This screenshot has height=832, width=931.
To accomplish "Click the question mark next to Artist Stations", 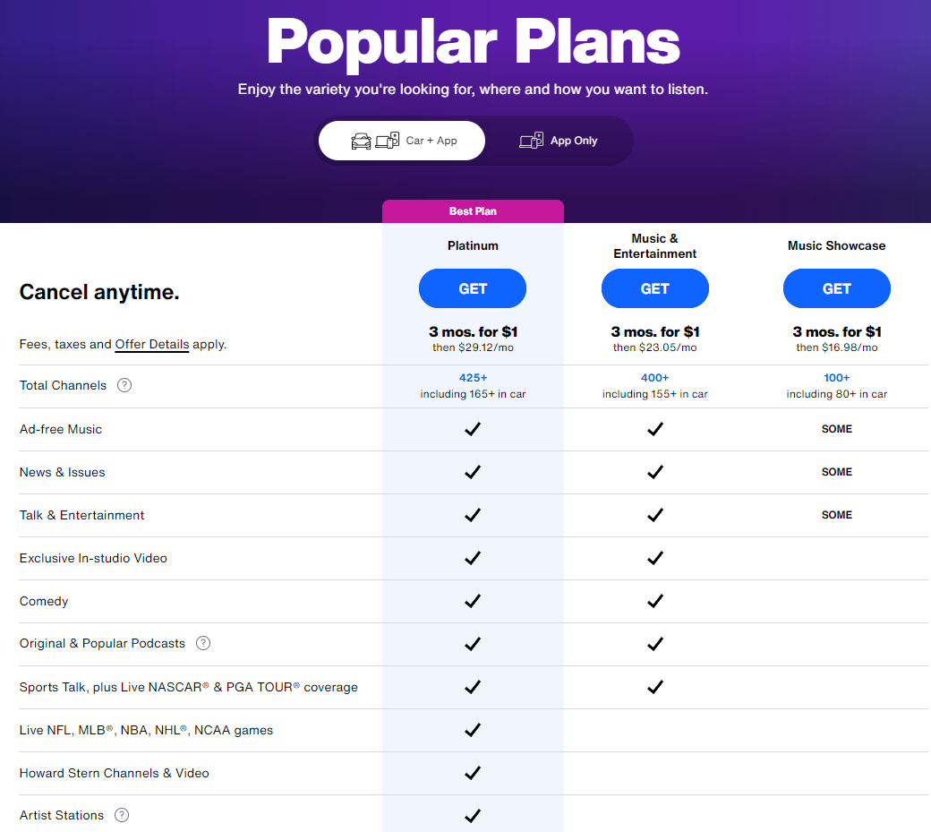I will point(122,815).
